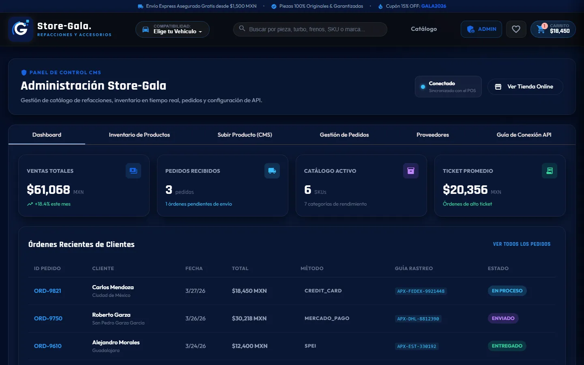The image size is (584, 365).
Task: Click the ADMIN button
Action: tap(481, 29)
